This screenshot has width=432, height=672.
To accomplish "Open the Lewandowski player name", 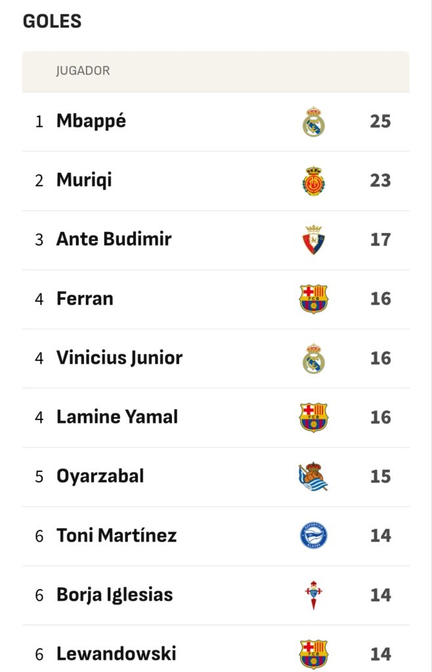I will tap(117, 654).
